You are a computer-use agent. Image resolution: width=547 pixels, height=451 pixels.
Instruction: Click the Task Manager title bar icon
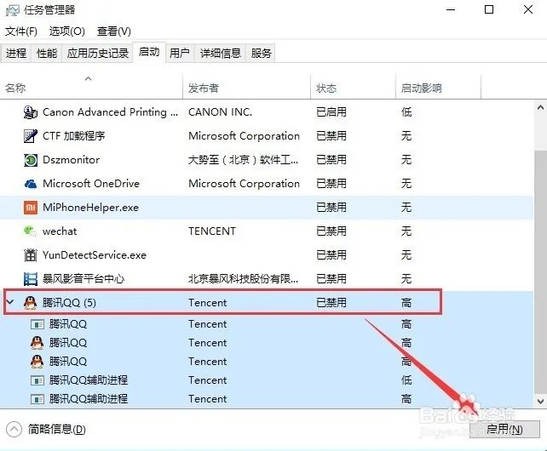tap(13, 9)
